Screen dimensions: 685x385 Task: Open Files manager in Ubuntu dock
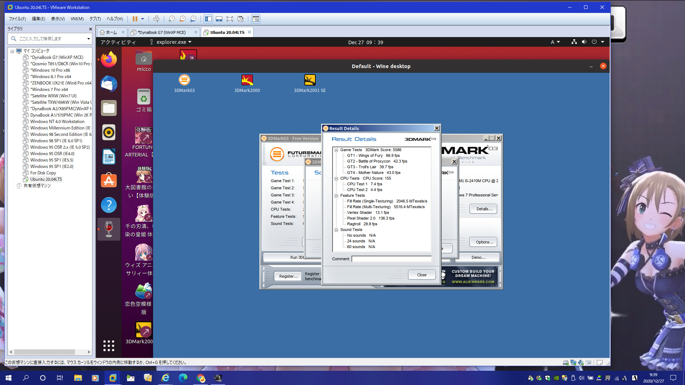point(109,108)
